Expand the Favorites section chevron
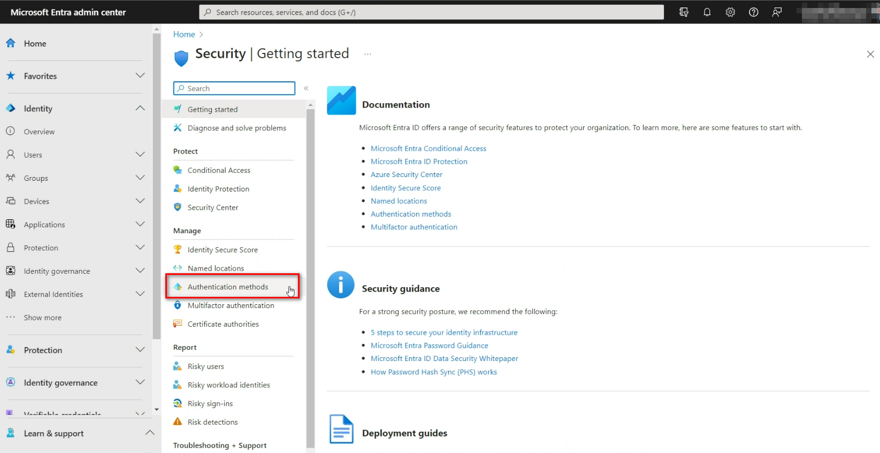The width and height of the screenshot is (880, 453). (140, 75)
